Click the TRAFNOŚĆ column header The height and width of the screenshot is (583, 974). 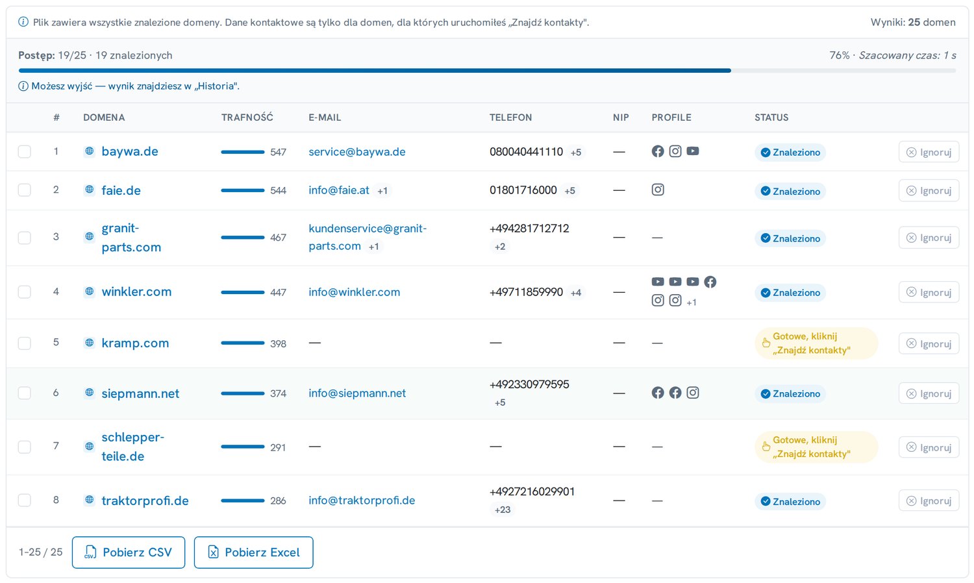(x=247, y=118)
